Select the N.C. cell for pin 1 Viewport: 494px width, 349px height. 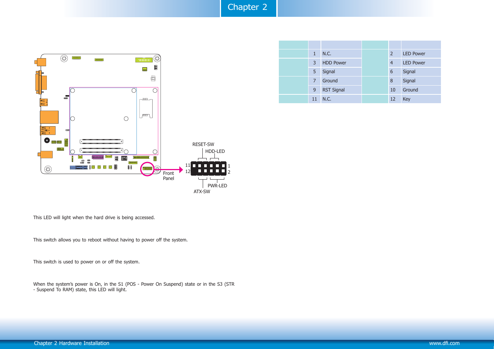[341, 54]
